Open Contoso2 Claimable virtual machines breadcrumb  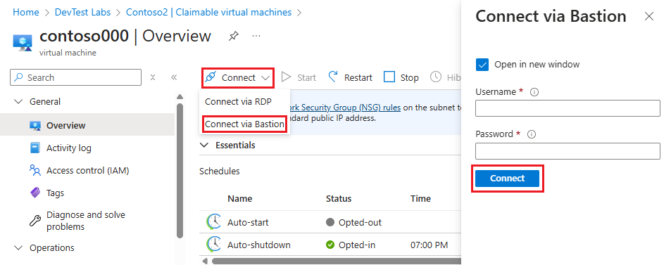tap(209, 13)
